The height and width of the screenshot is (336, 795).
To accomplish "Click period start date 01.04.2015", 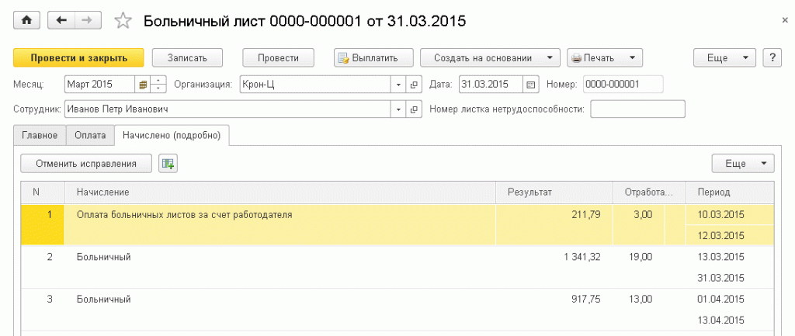I will 720,300.
